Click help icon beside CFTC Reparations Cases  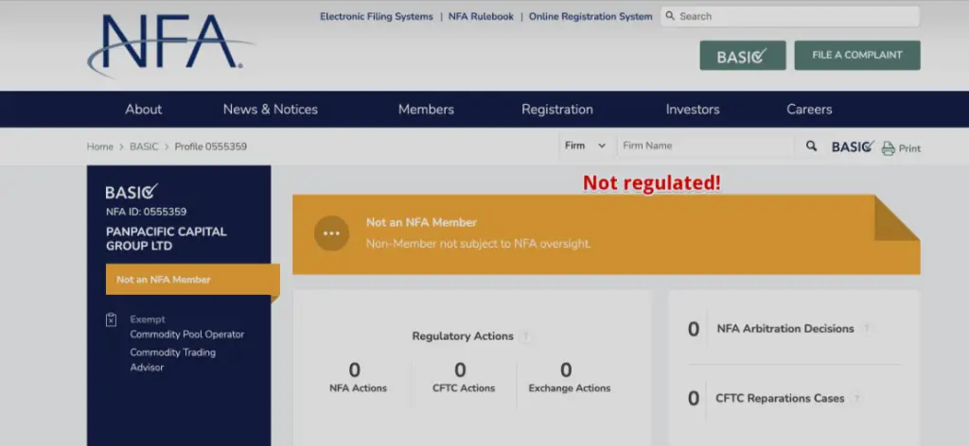click(x=856, y=399)
